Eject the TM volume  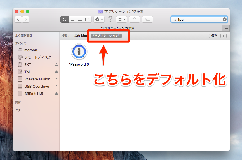click(x=57, y=72)
